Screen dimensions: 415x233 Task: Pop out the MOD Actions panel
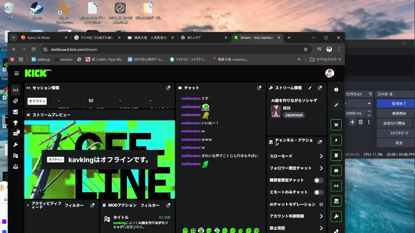coord(168,205)
